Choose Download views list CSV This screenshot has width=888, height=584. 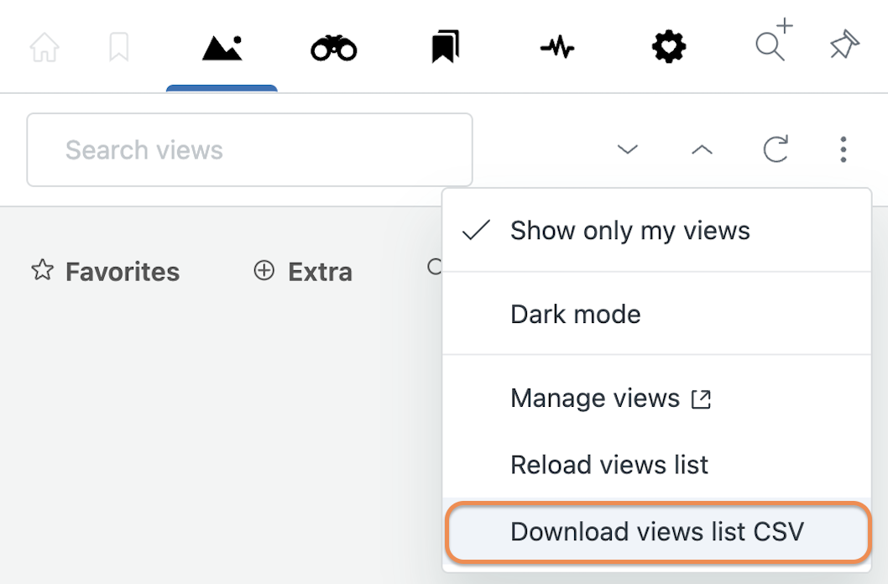tap(656, 532)
